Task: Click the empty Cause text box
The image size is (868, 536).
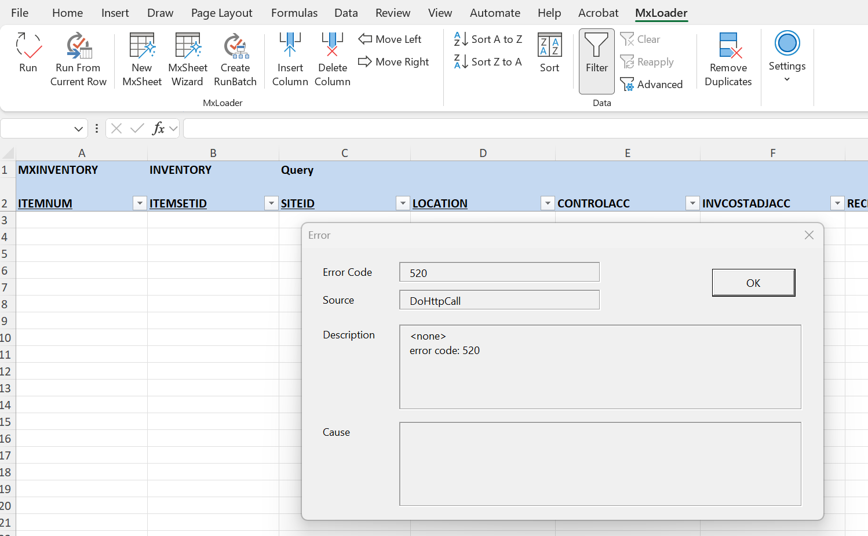Action: (x=600, y=464)
